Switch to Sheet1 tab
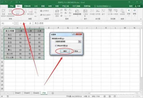The height and width of the screenshot is (98, 143). pyautogui.click(x=18, y=93)
